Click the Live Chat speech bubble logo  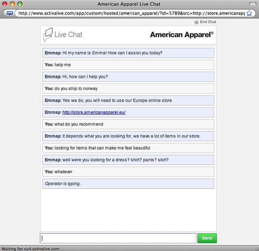pos(48,35)
